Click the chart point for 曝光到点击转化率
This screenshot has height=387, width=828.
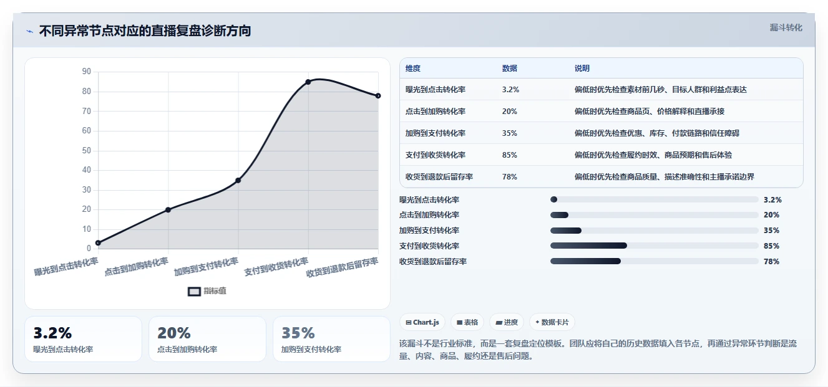[x=98, y=242]
